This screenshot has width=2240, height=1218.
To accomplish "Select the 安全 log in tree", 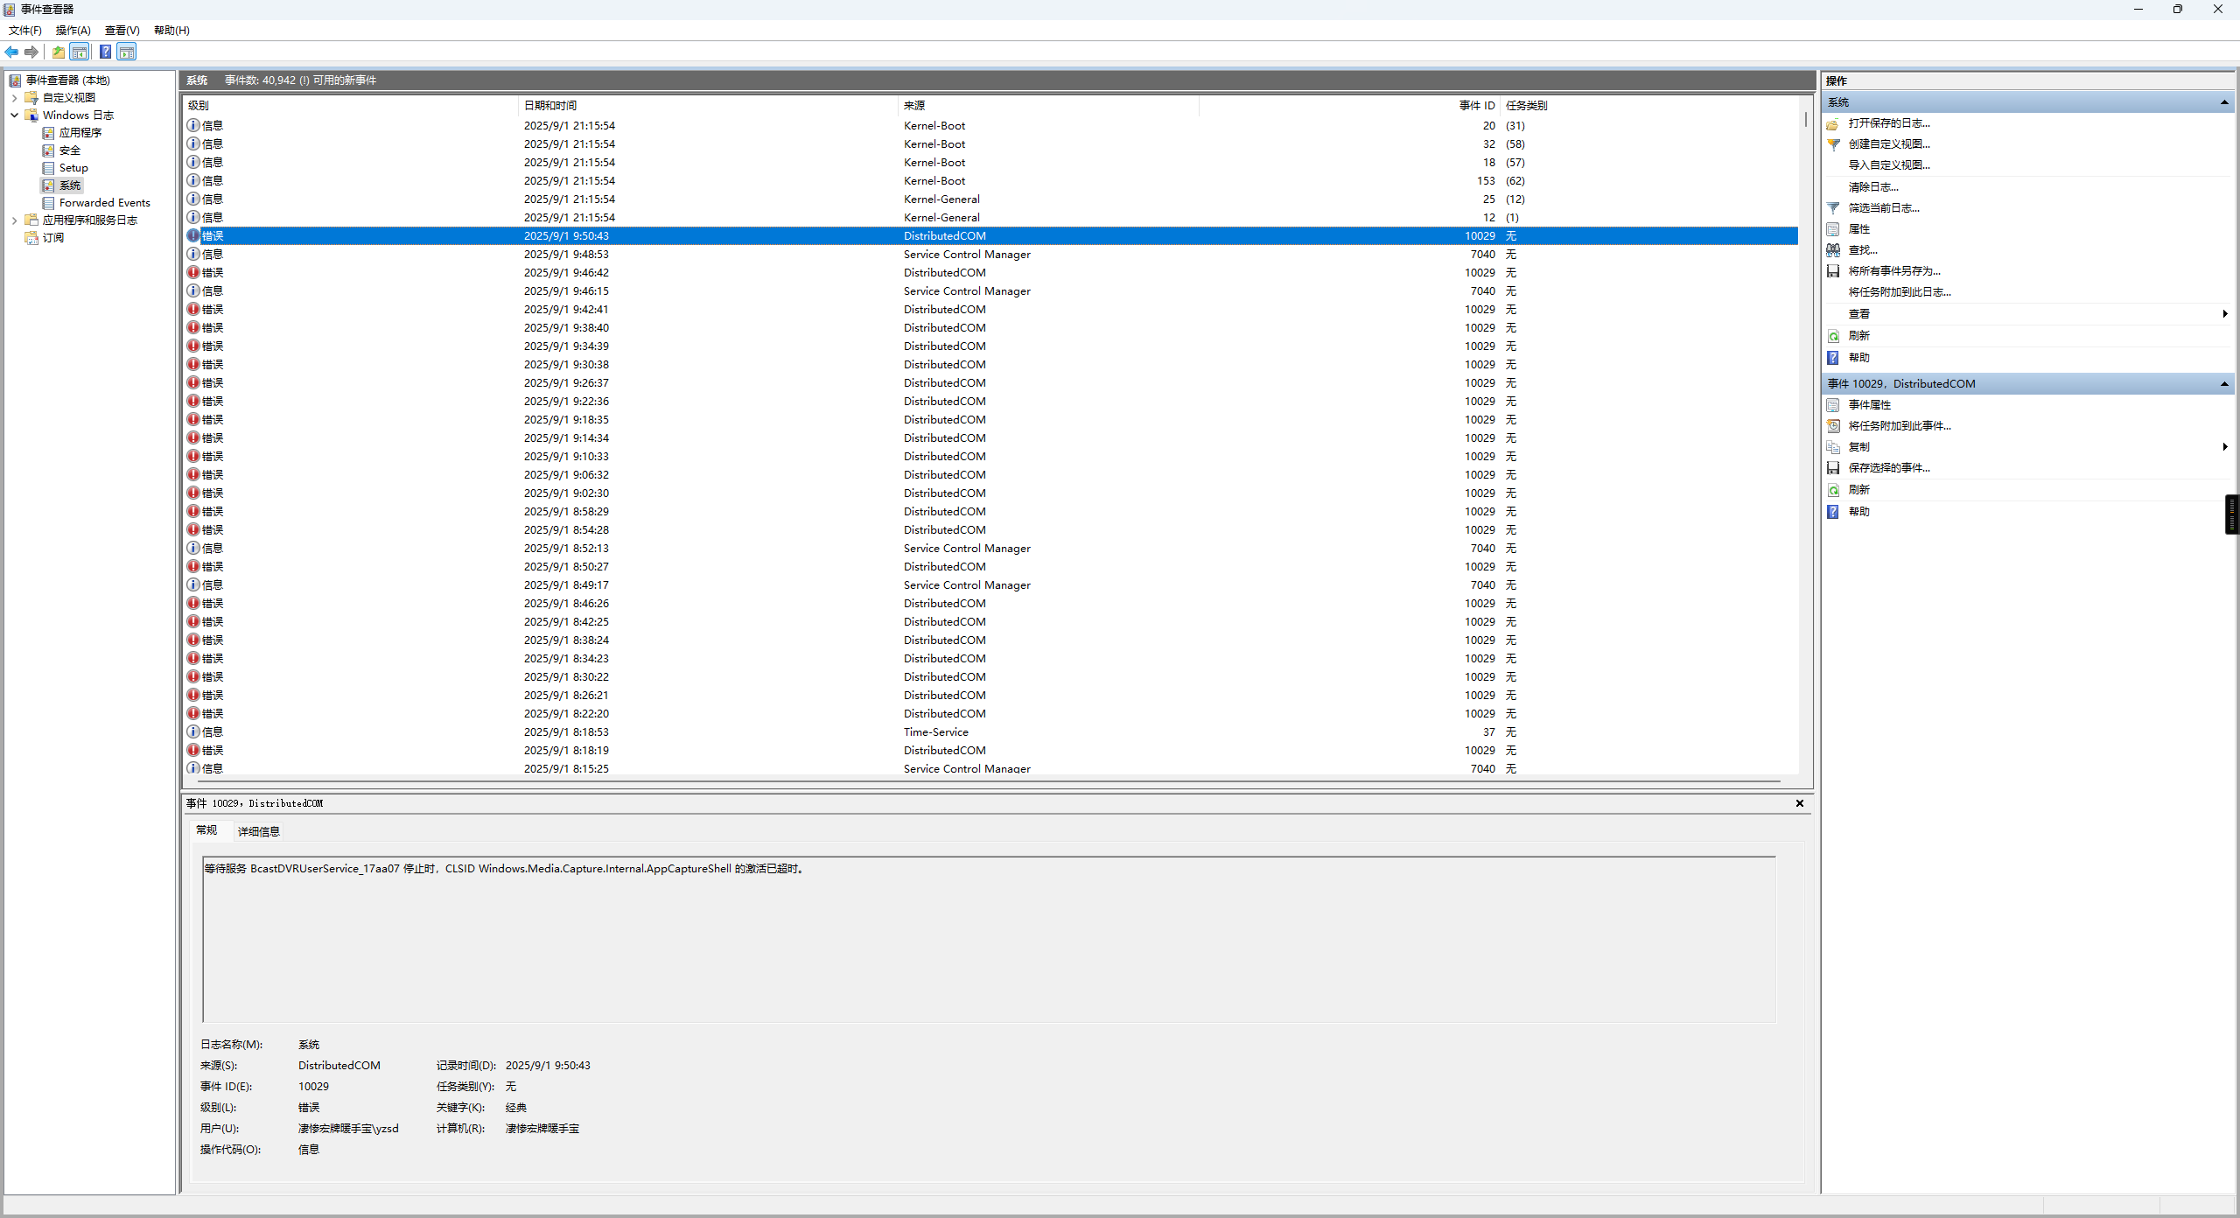I will [x=69, y=150].
